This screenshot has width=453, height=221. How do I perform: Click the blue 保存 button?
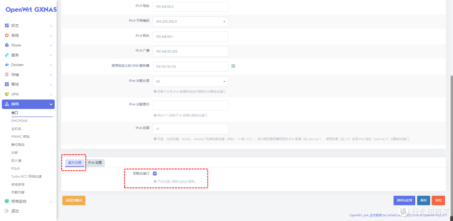424,200
